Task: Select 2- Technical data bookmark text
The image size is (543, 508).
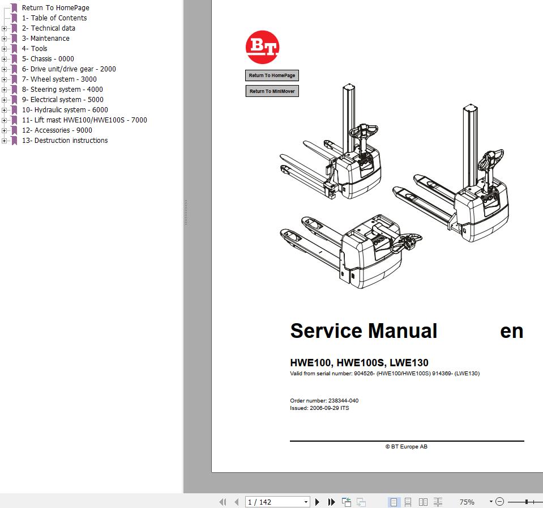Action: (x=49, y=28)
